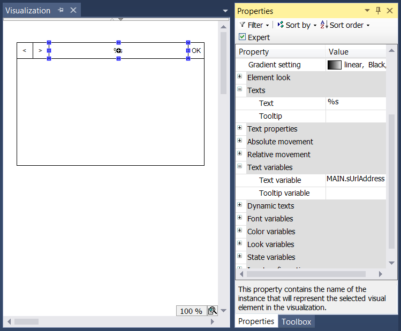Click the editor split handle triangle at top
This screenshot has height=331, width=401.
click(x=120, y=19)
